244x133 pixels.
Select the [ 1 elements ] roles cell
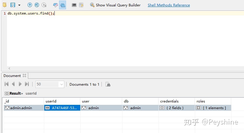(x=213, y=108)
